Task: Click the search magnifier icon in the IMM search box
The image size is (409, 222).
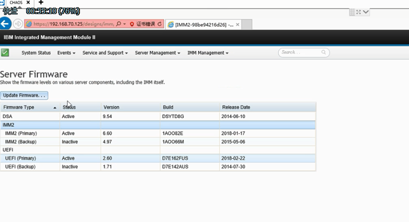Action: coord(323,52)
